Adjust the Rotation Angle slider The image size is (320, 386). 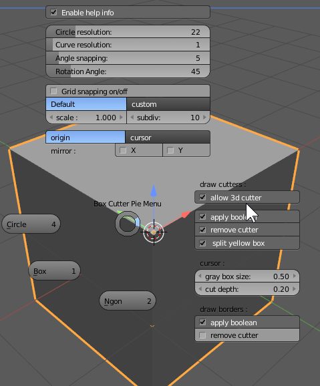point(128,71)
